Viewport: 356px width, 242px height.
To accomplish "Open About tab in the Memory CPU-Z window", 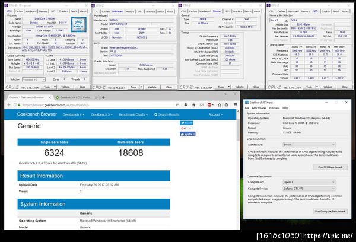I will click(x=257, y=11).
